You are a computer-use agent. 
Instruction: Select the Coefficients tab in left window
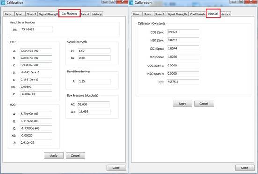[69, 14]
